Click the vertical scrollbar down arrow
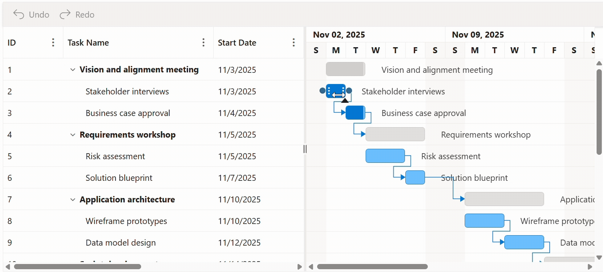Viewport: 603px width, 272px height. coord(599,258)
